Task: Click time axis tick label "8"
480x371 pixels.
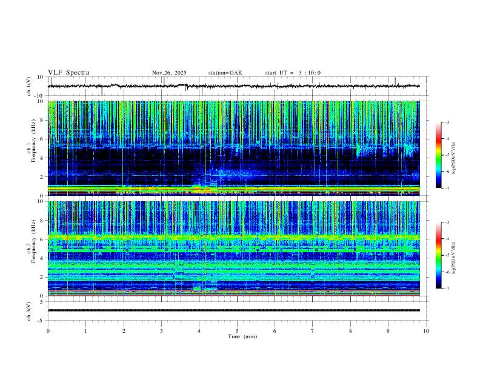Action: tap(350, 331)
